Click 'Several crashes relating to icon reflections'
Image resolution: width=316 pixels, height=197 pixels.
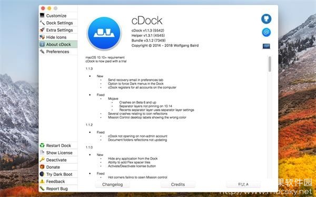point(137,113)
